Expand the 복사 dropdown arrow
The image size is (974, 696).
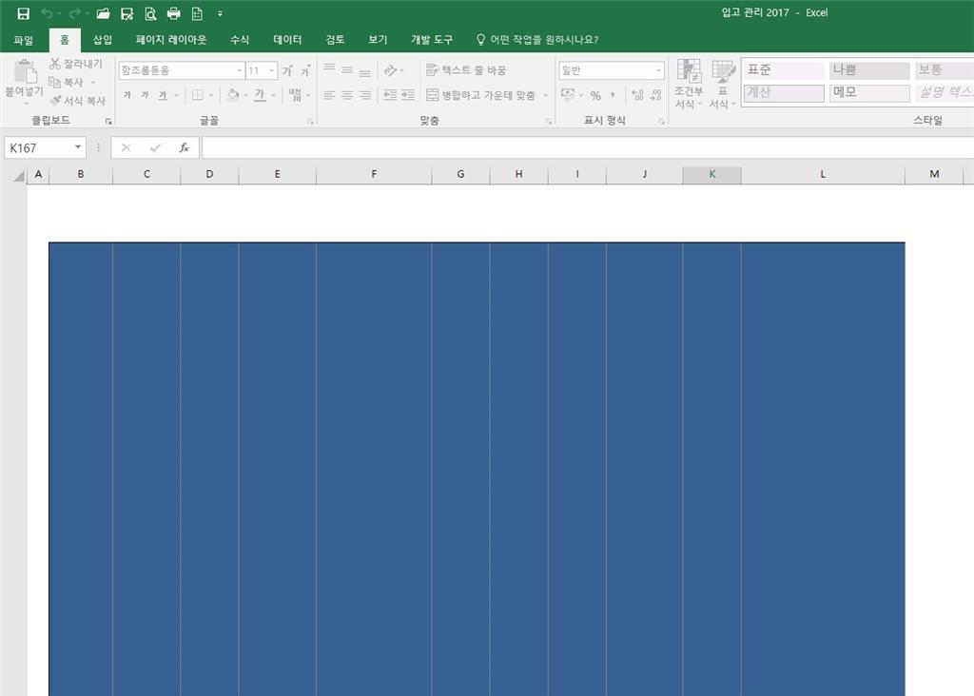click(93, 82)
